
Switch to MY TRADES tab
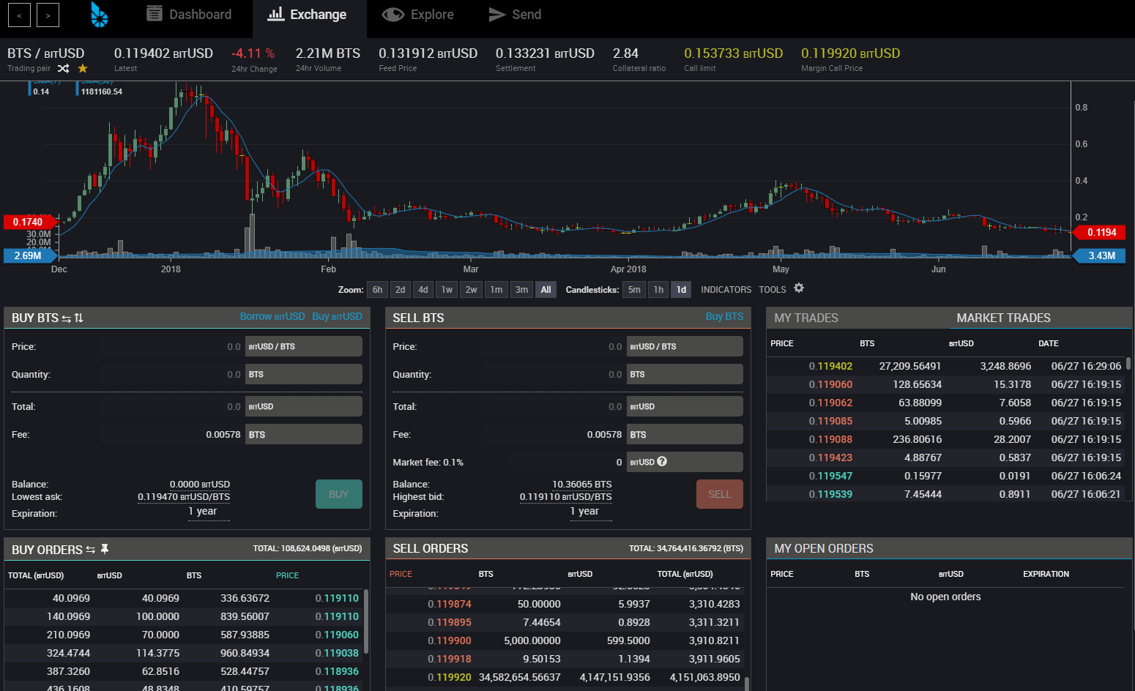(806, 318)
